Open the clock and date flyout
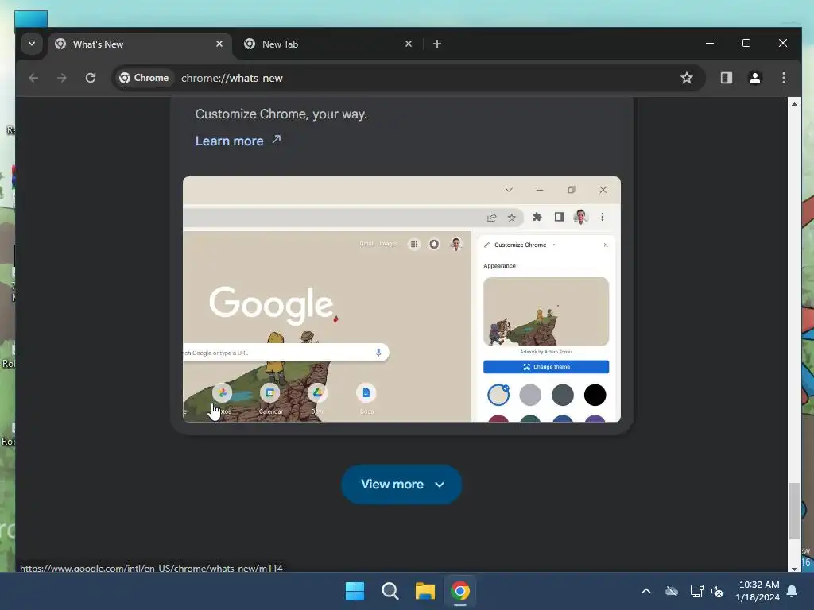 [x=758, y=591]
